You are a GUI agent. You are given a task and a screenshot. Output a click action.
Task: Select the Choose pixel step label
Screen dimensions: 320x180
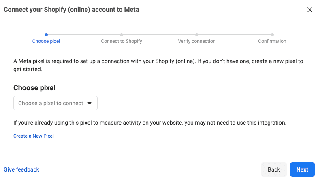click(46, 41)
